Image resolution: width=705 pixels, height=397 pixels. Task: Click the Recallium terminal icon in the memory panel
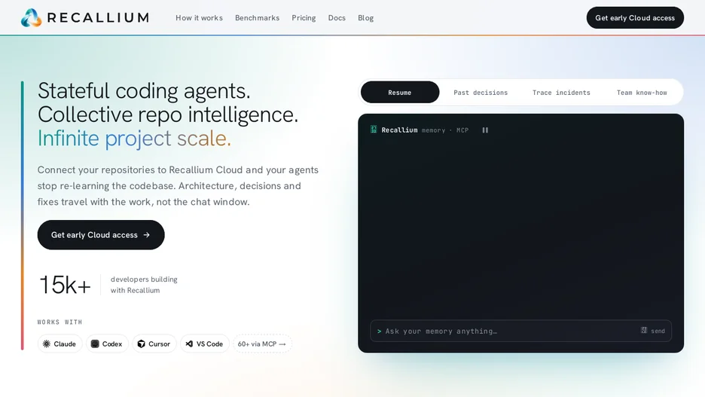point(374,130)
